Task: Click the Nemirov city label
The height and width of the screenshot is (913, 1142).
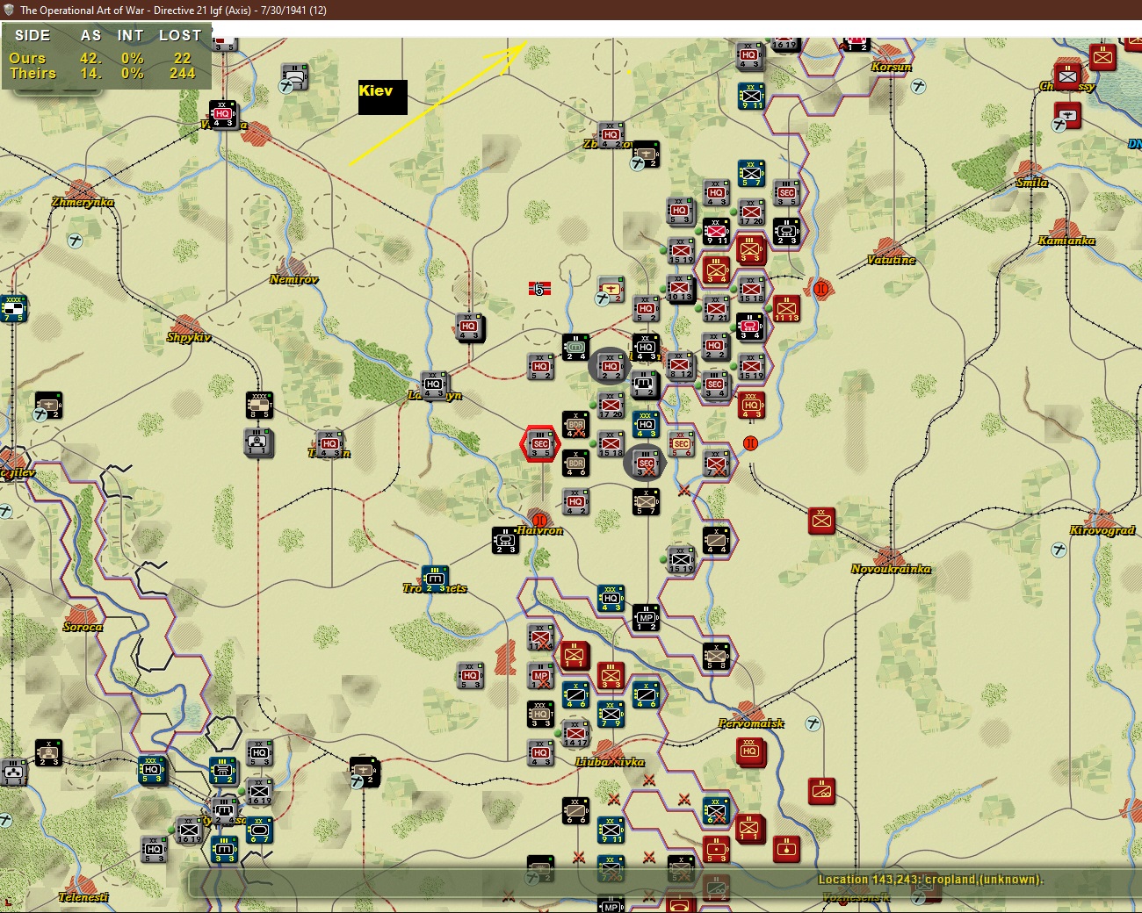Action: 294,279
